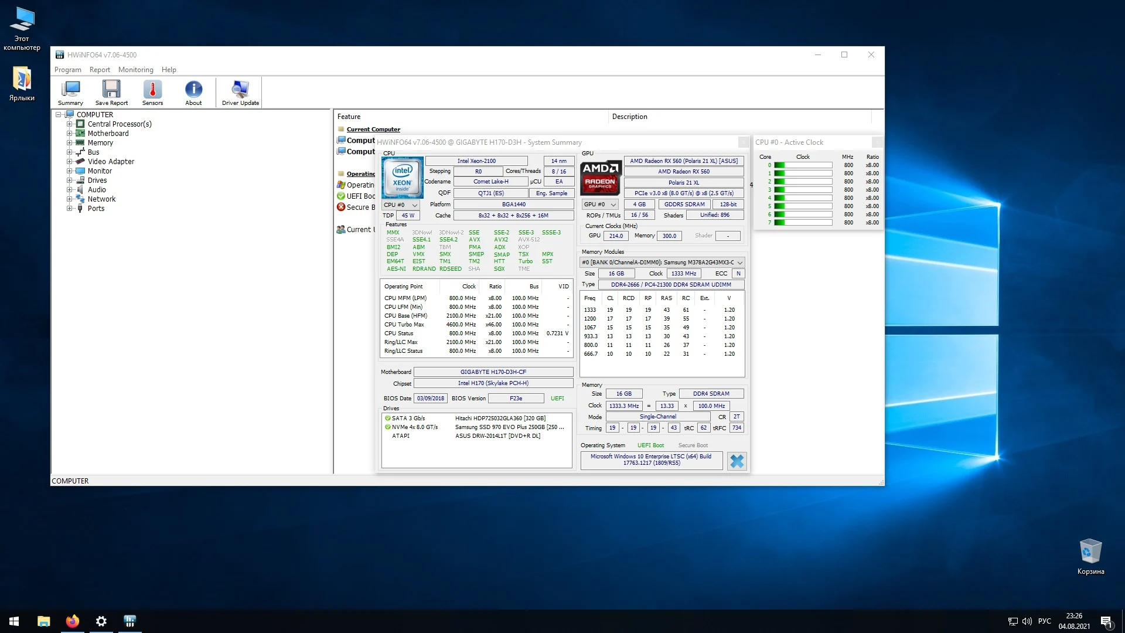
Task: Close System Summary with the blue X button
Action: pyautogui.click(x=737, y=461)
